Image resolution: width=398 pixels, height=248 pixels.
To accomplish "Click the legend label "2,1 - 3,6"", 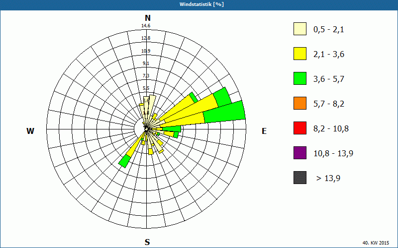I will coord(329,55).
